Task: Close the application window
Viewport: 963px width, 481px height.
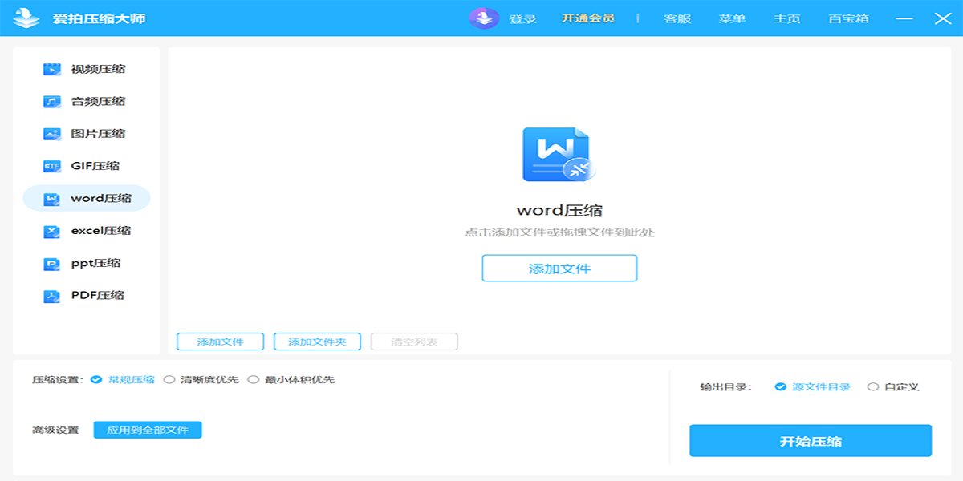Action: [943, 18]
